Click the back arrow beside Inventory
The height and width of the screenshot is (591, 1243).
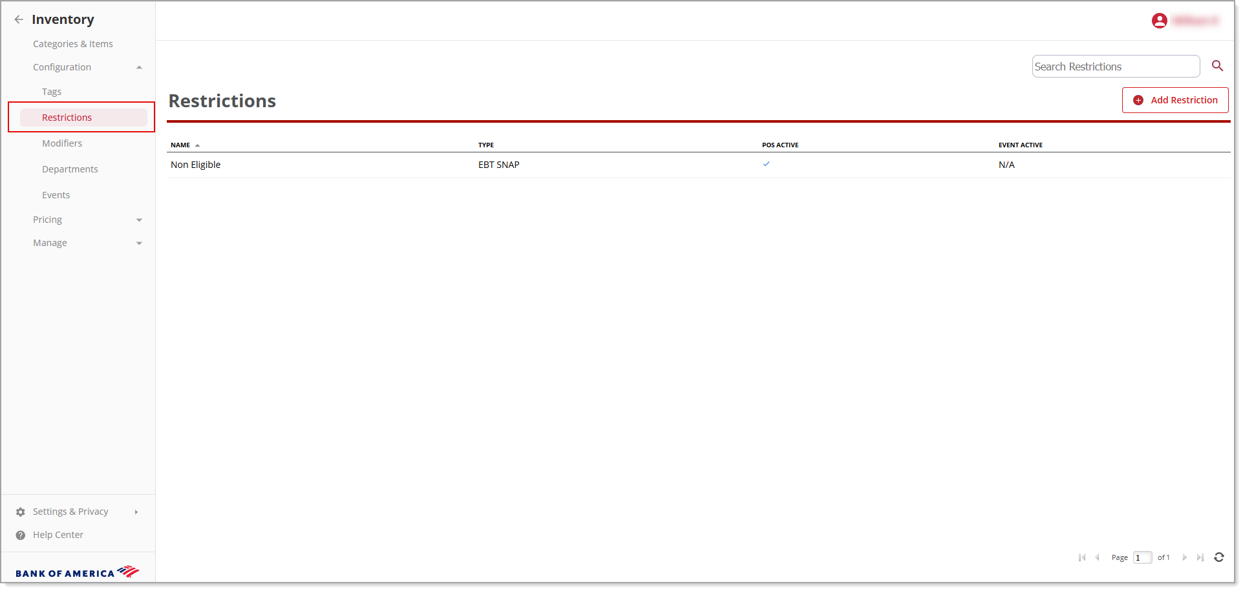tap(19, 19)
